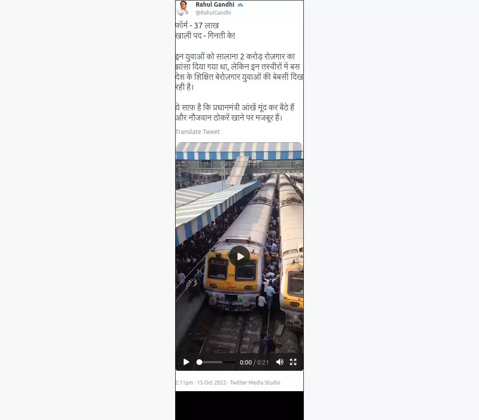479x420 pixels.
Task: Open Rahul Gandhi's profile picture
Action: point(183,8)
